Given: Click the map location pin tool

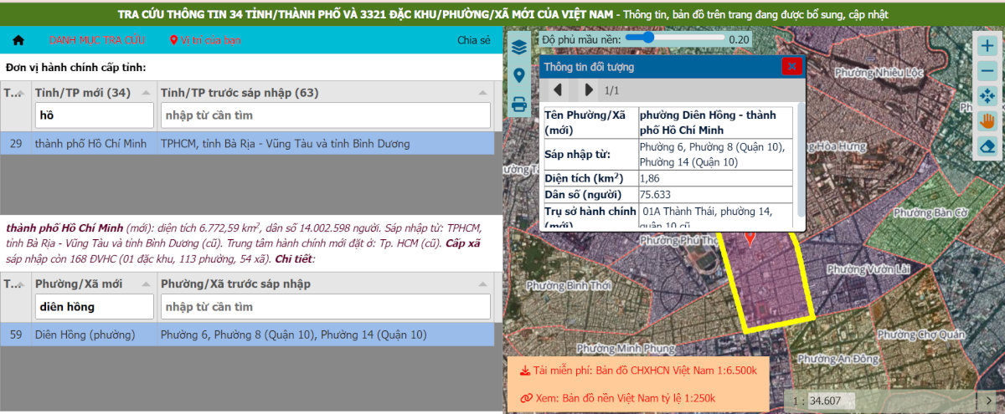Looking at the screenshot, I should click(x=519, y=75).
